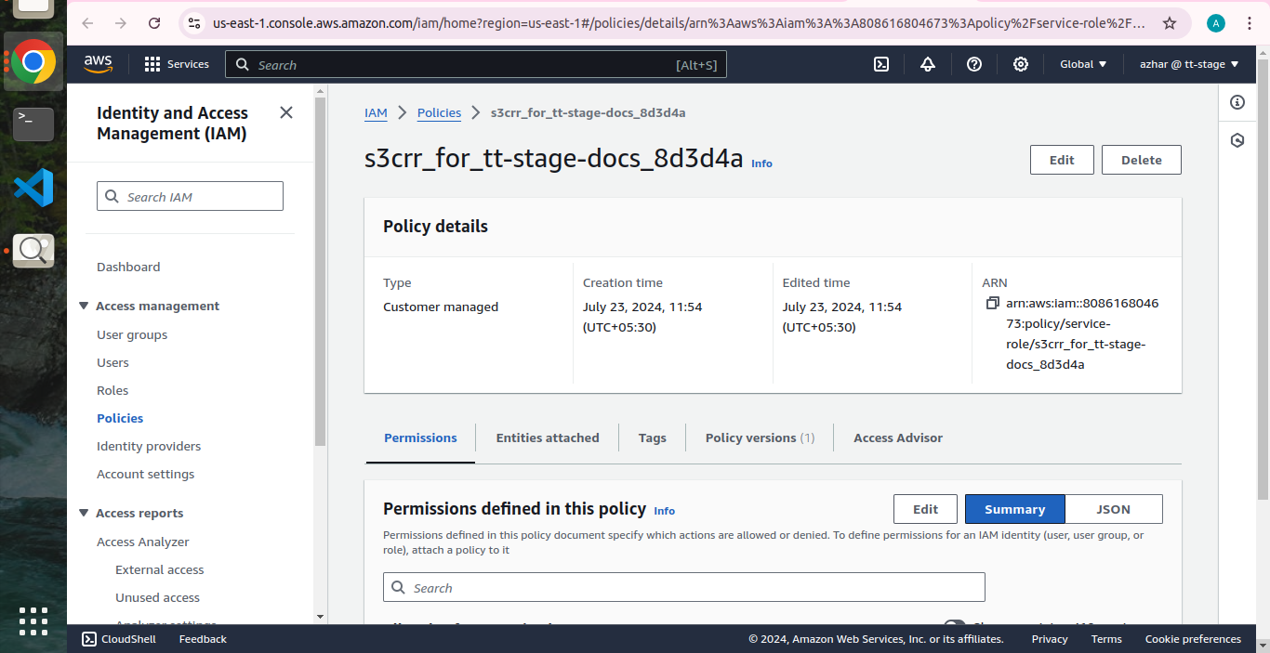Open the info panel icon on right
Screen dimensions: 1270x653
(1237, 102)
